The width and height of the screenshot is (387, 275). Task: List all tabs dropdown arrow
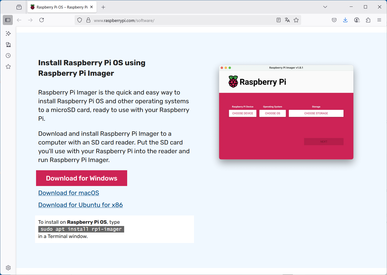click(325, 7)
